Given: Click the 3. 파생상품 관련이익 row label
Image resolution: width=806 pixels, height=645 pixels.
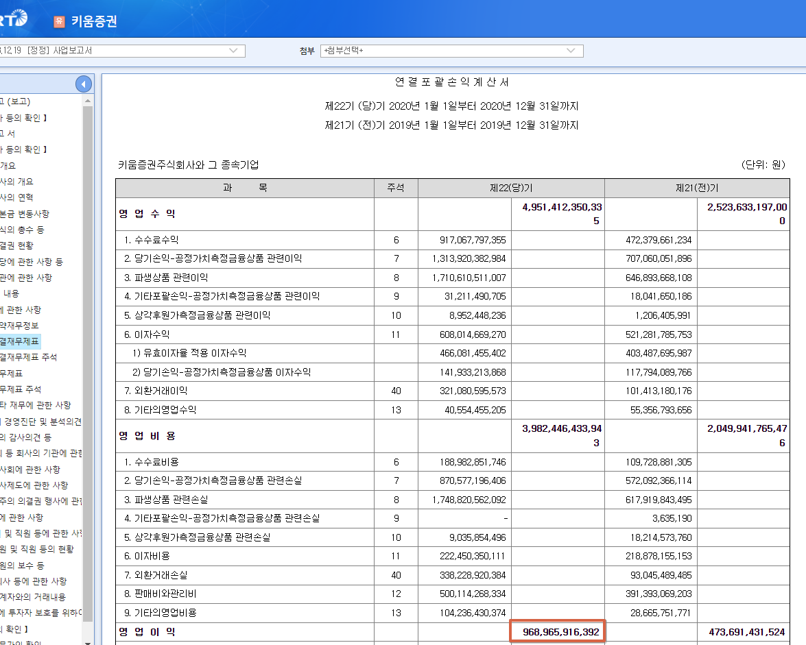Looking at the screenshot, I should point(166,278).
